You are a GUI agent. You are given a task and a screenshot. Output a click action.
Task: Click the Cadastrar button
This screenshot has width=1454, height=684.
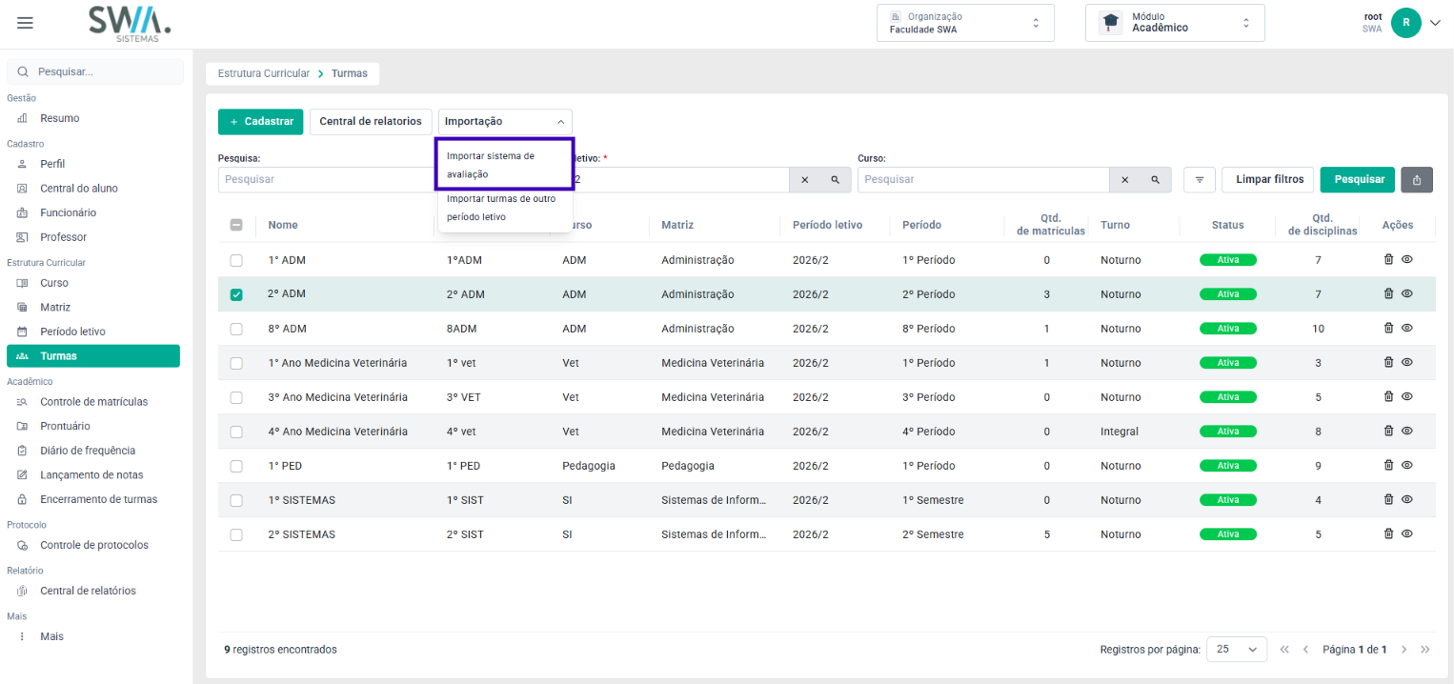pos(261,121)
